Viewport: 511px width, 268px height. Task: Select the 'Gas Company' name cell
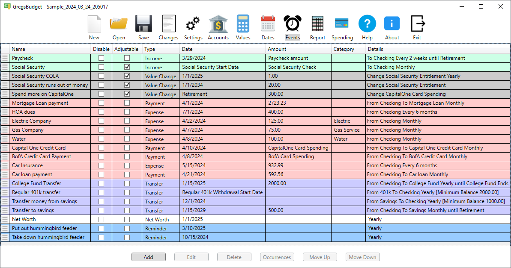point(50,130)
